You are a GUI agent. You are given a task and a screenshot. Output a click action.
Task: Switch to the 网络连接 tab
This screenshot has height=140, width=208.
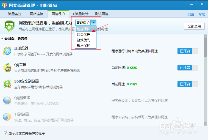click(x=37, y=14)
